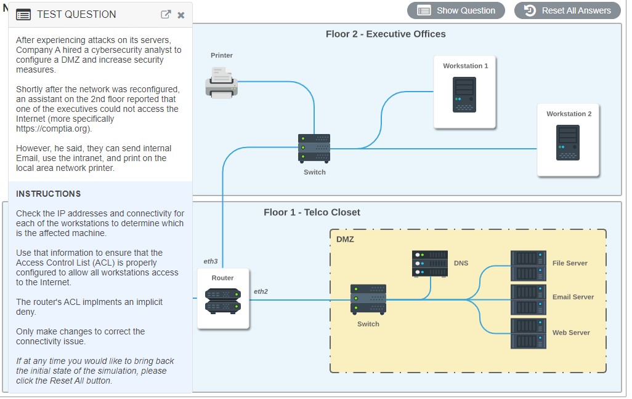Screen dimensions: 632x399
Task: Click the DNS server icon
Action: [x=430, y=264]
